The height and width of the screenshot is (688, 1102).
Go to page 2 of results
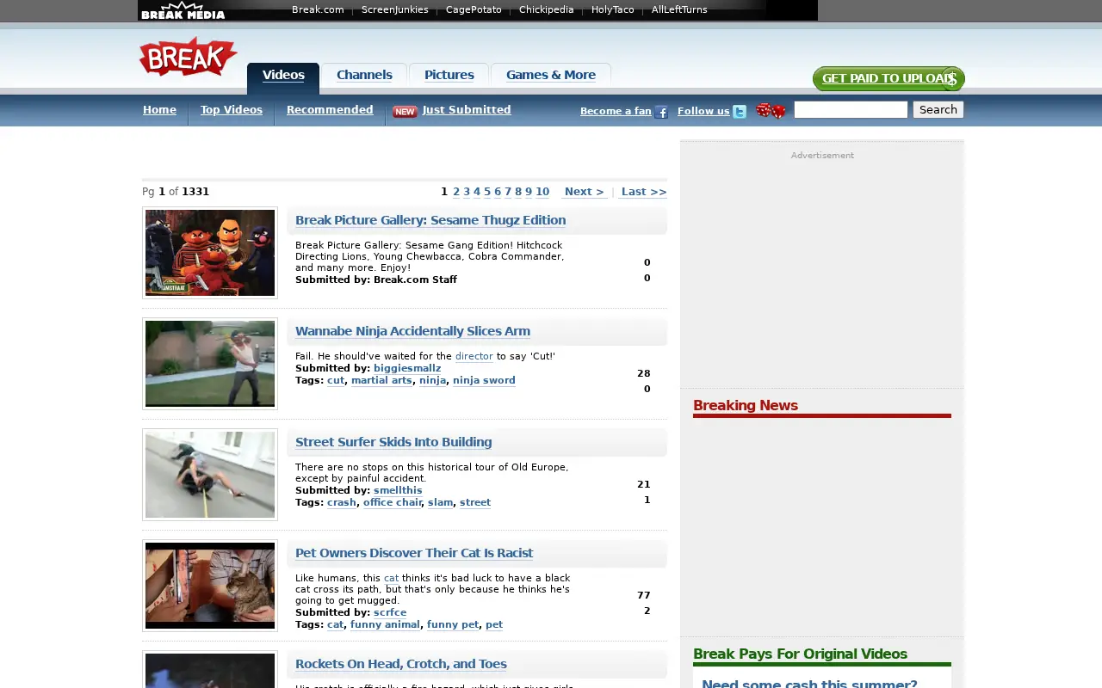click(x=456, y=192)
